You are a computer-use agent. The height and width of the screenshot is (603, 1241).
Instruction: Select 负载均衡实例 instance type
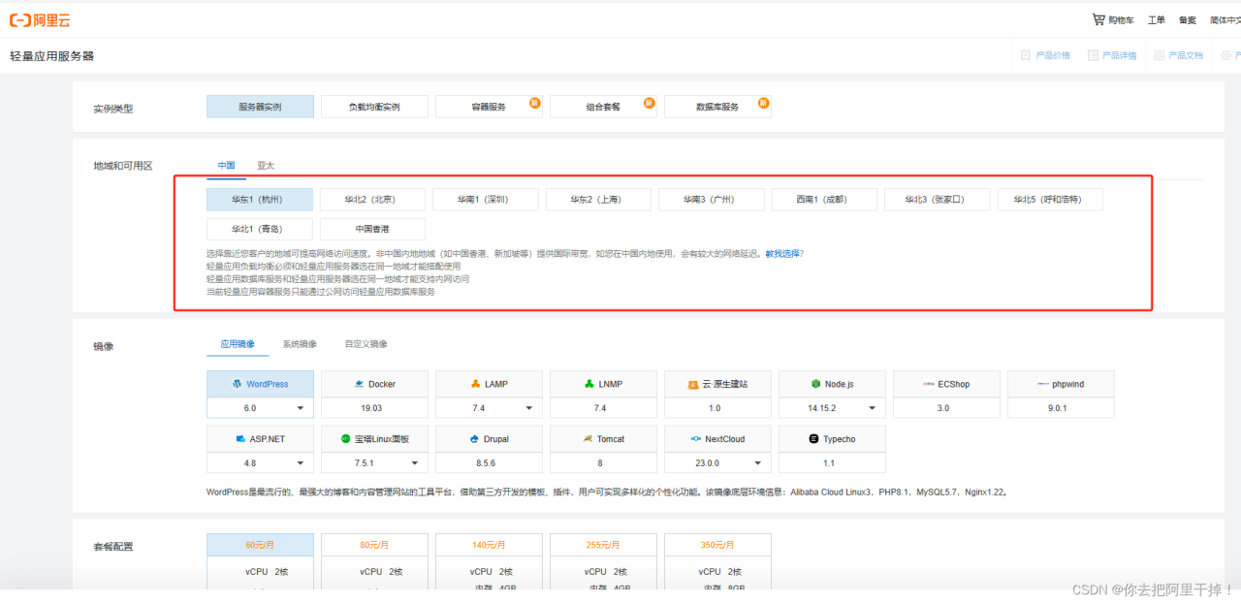(374, 107)
